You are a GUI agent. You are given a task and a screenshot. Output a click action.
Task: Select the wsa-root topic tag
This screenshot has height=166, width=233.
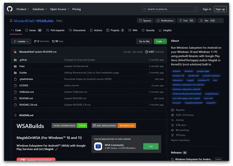(x=208, y=98)
